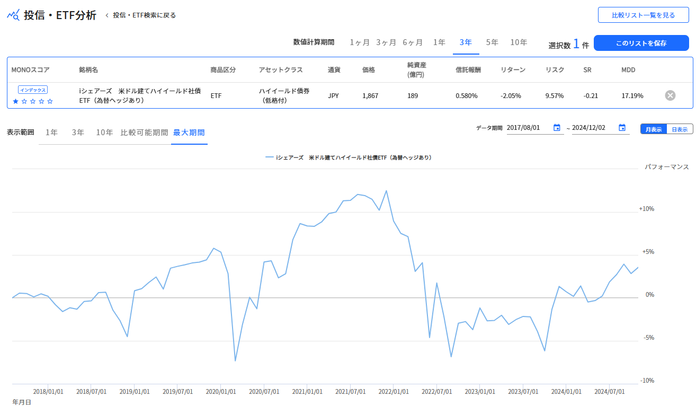
Task: Select 1年 calculation period
Action: [x=439, y=42]
